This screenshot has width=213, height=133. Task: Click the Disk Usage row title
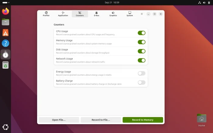click(x=62, y=49)
